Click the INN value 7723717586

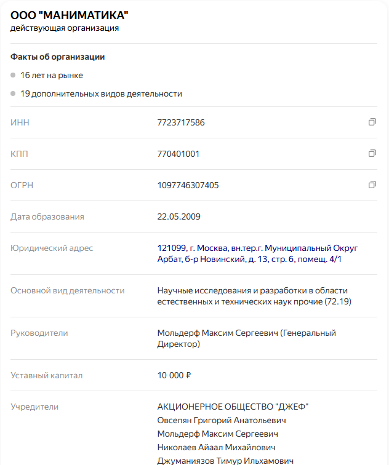pyautogui.click(x=181, y=122)
